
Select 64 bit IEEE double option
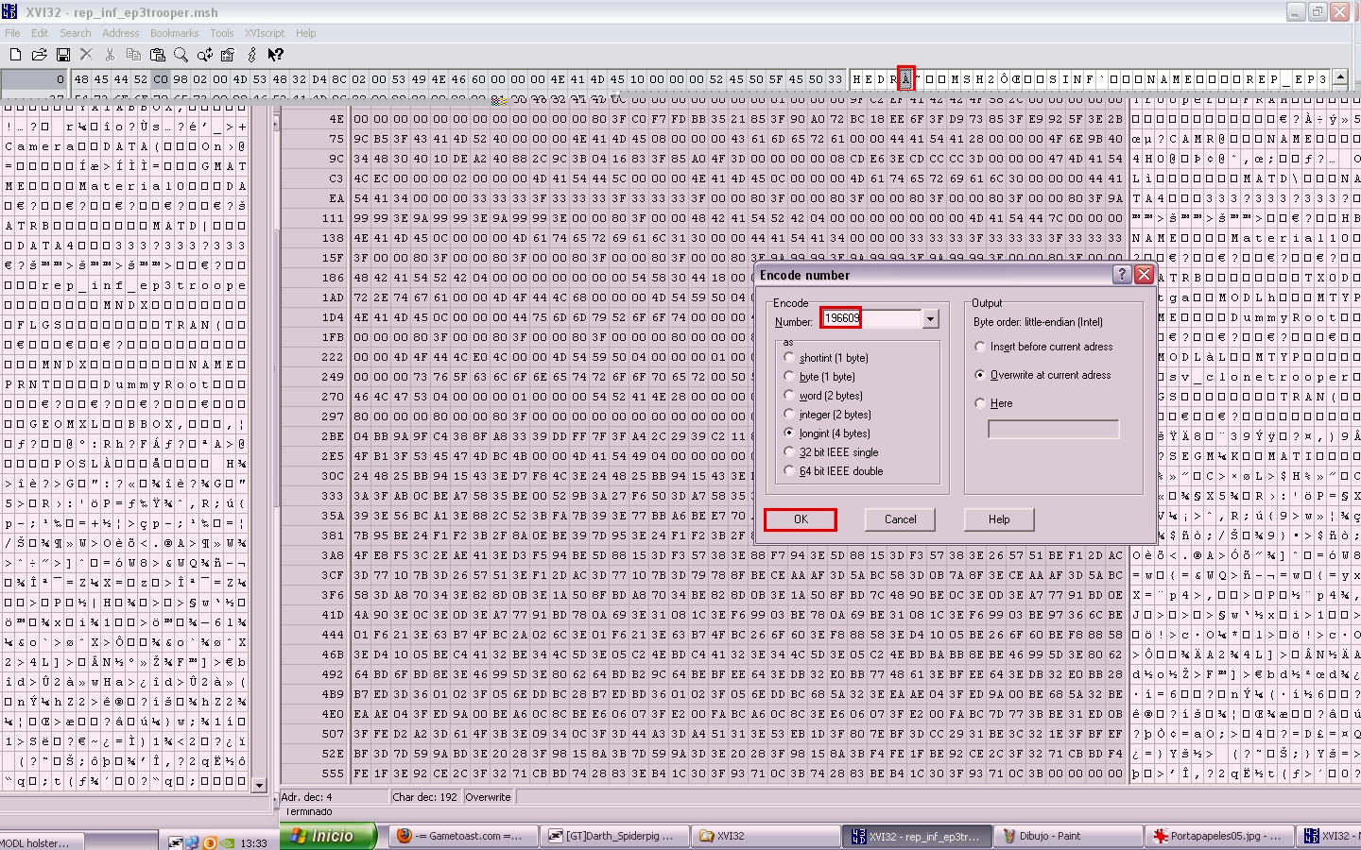[x=789, y=470]
